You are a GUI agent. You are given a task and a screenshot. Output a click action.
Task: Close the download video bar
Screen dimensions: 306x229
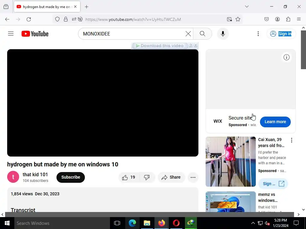pyautogui.click(x=195, y=45)
